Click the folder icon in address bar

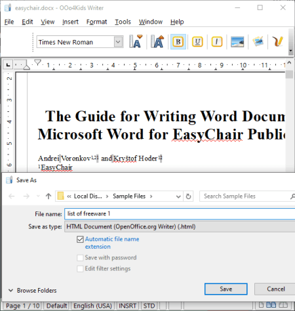pyautogui.click(x=60, y=196)
